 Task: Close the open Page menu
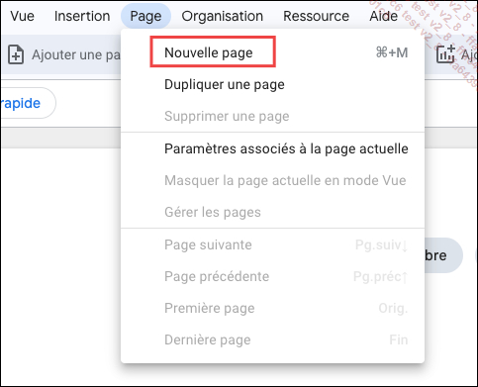coord(145,16)
